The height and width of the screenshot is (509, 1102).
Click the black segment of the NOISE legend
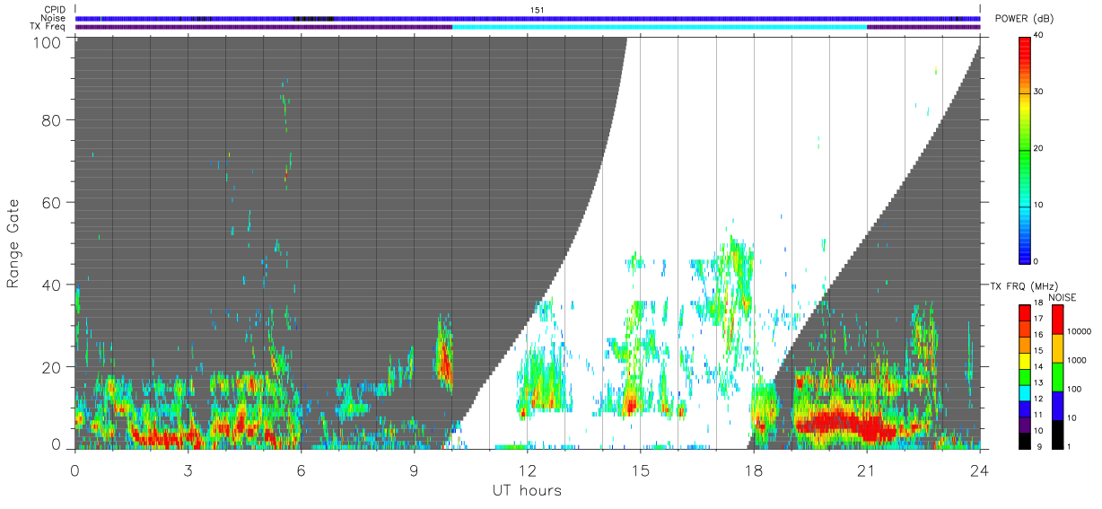(1056, 434)
